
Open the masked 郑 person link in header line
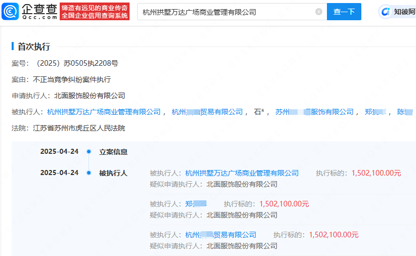pos(375,112)
